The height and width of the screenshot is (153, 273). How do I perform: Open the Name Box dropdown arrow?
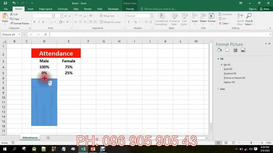pyautogui.click(x=19, y=34)
